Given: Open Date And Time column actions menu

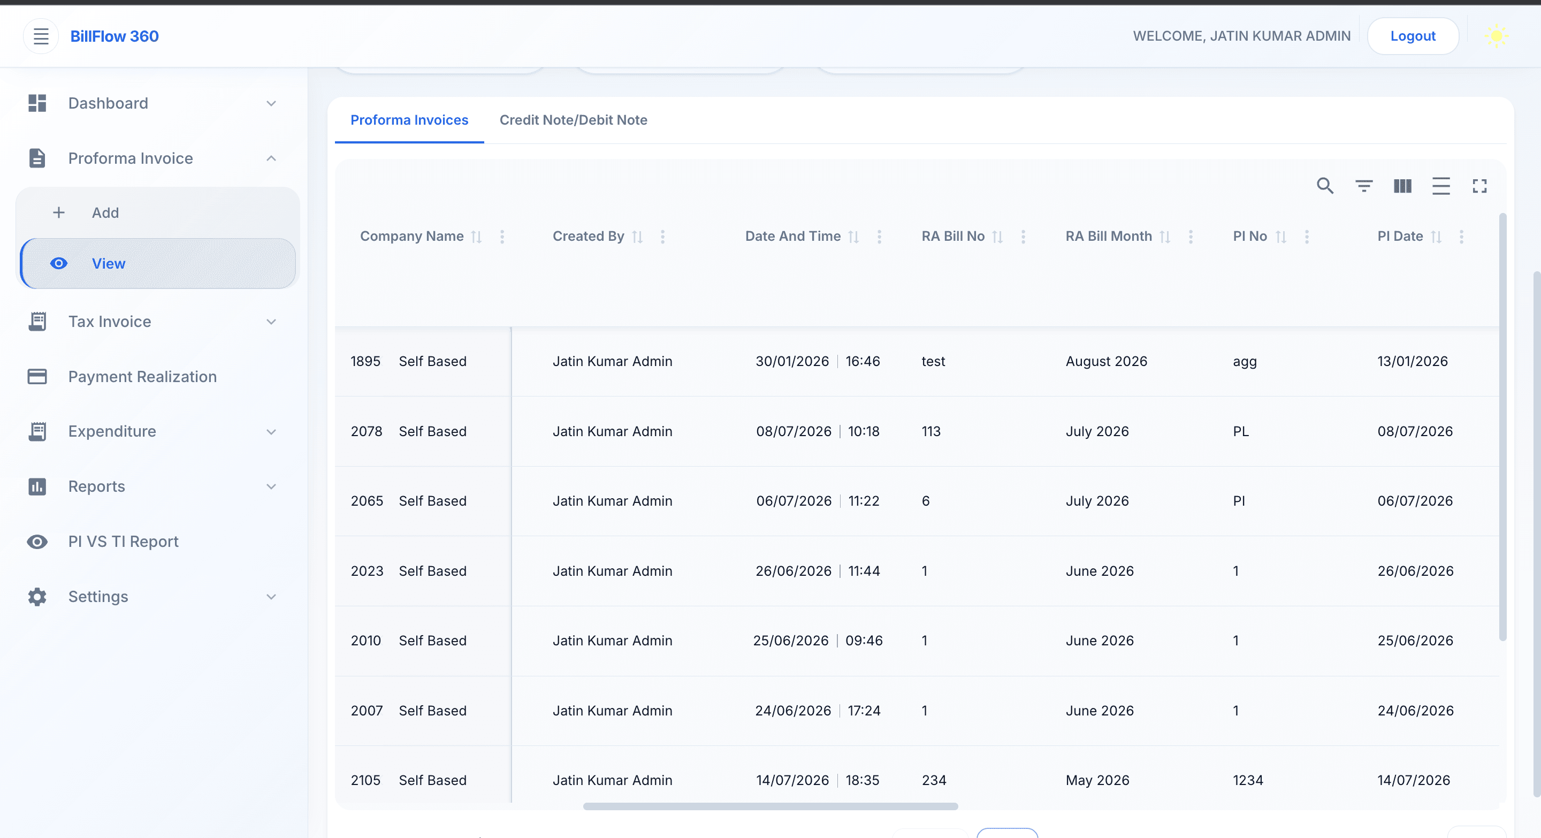Looking at the screenshot, I should pos(879,237).
